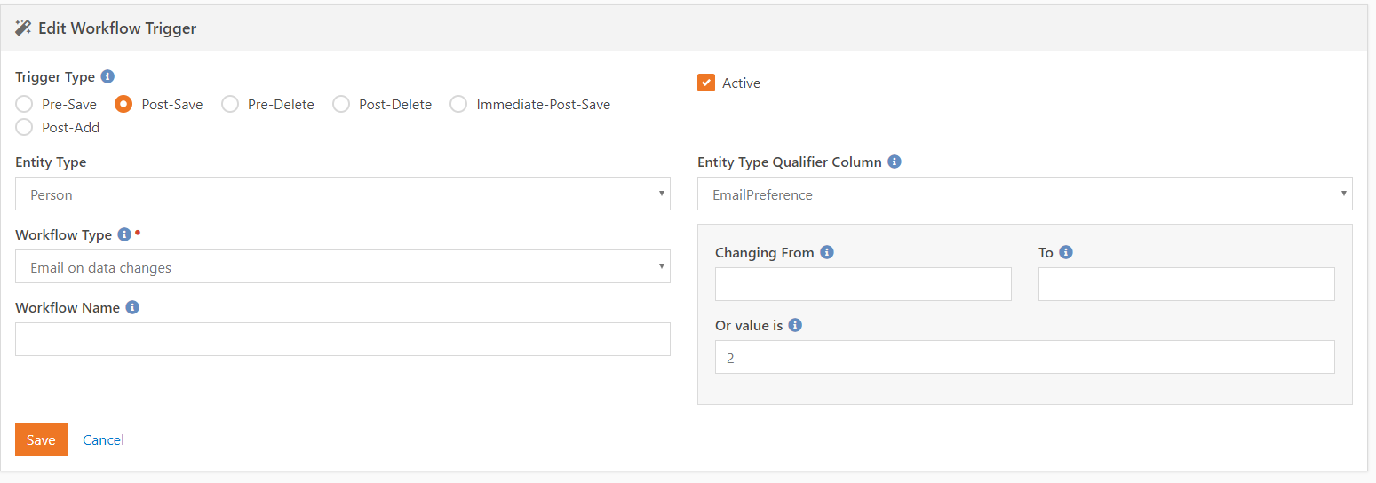Image resolution: width=1376 pixels, height=483 pixels.
Task: Expand the Workflow Type dropdown
Action: tap(342, 267)
